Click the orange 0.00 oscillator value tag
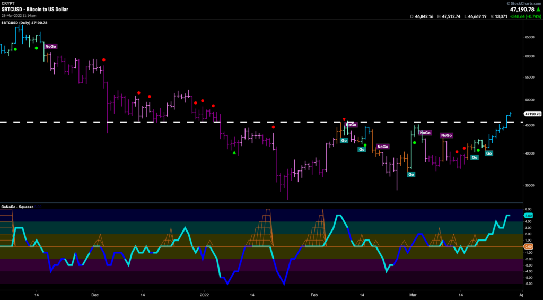The image size is (543, 300). pos(529,246)
